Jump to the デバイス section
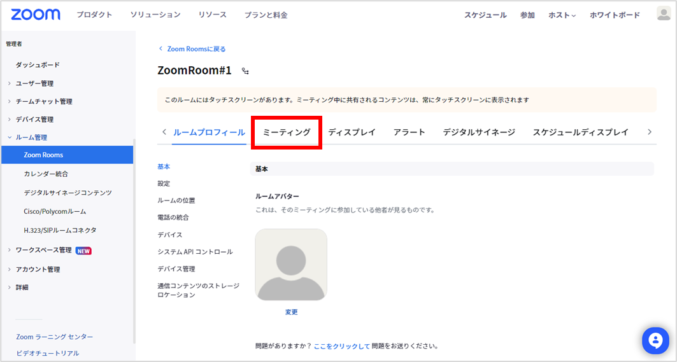The width and height of the screenshot is (677, 362). click(x=169, y=235)
